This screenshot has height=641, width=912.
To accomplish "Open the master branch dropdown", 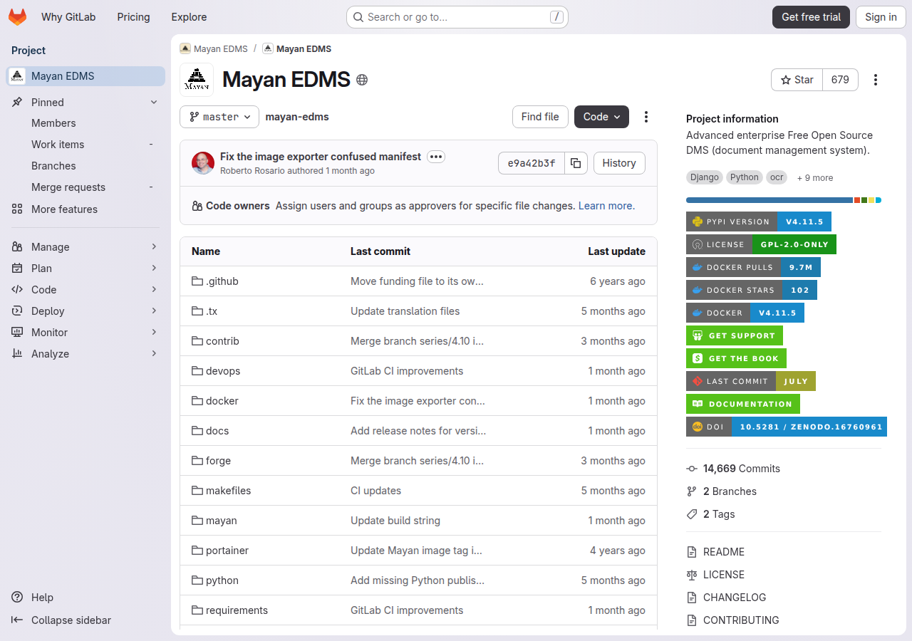I will tap(219, 117).
